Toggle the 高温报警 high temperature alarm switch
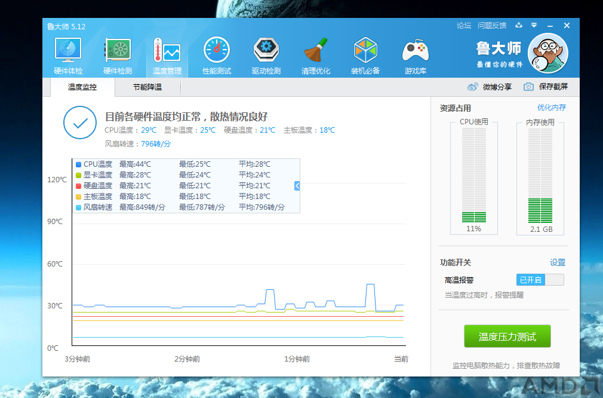603x398 pixels. click(540, 280)
